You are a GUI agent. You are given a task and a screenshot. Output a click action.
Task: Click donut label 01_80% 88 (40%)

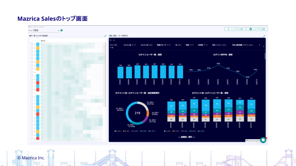[x=120, y=109]
